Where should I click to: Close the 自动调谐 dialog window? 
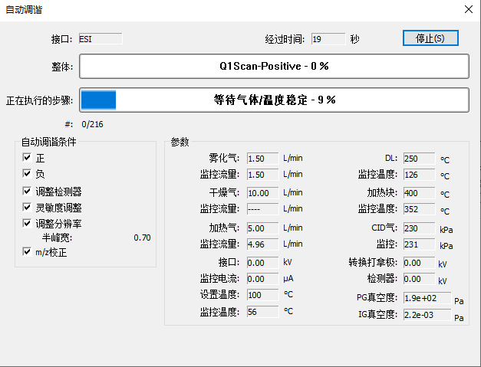(x=468, y=9)
